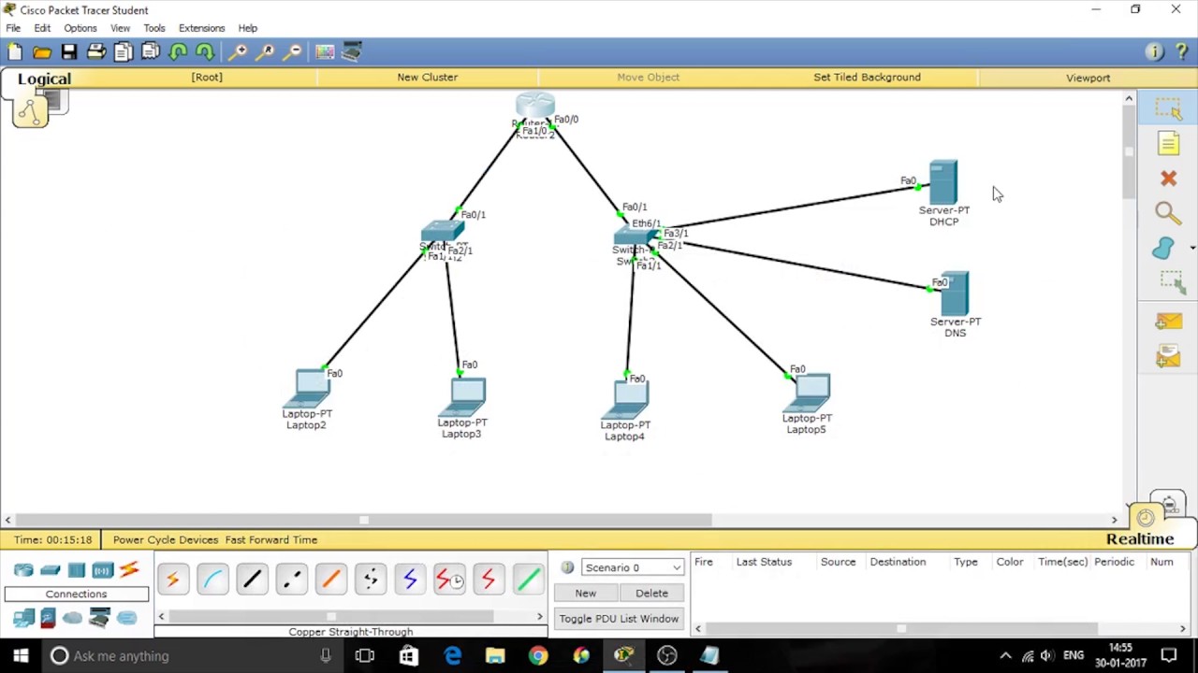Screen dimensions: 1198x673
Task: Open the View menu
Action: coord(120,28)
